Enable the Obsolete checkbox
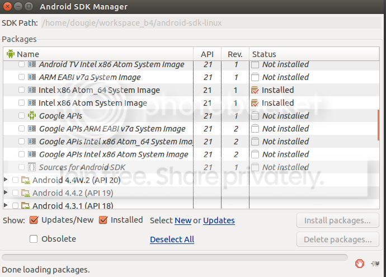The height and width of the screenshot is (277, 386). (x=34, y=239)
